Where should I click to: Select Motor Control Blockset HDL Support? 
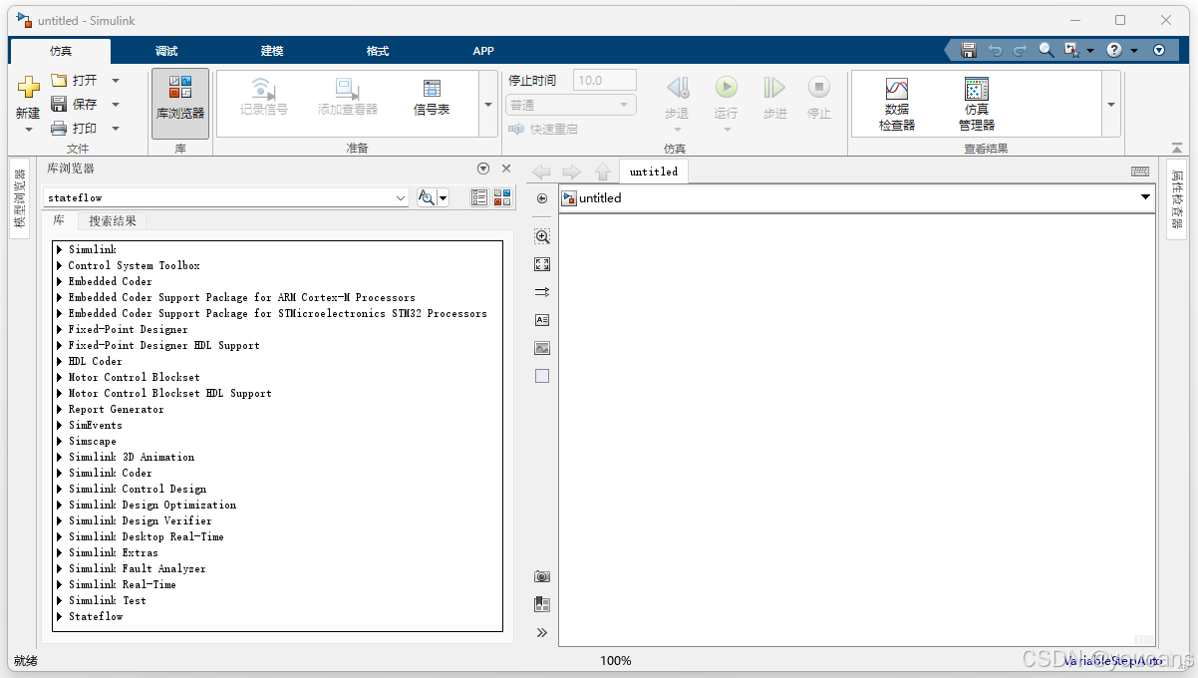coord(169,393)
